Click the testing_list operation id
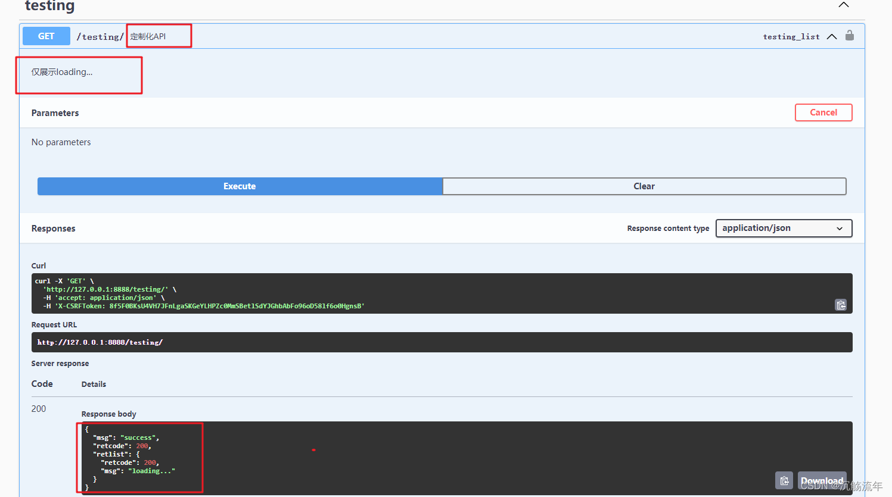The height and width of the screenshot is (497, 892). (791, 36)
